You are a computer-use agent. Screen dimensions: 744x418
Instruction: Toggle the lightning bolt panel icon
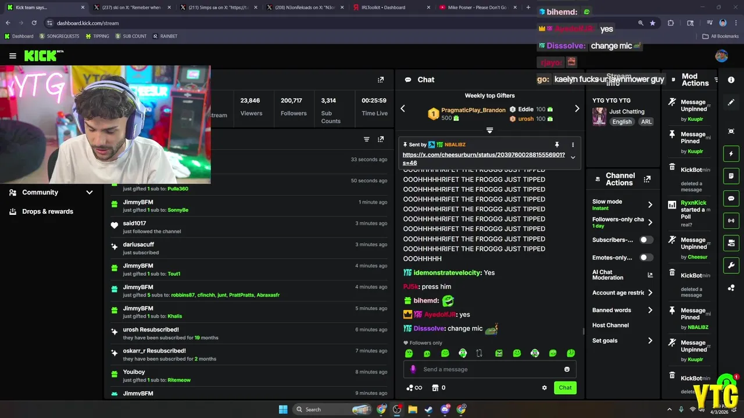pyautogui.click(x=731, y=153)
